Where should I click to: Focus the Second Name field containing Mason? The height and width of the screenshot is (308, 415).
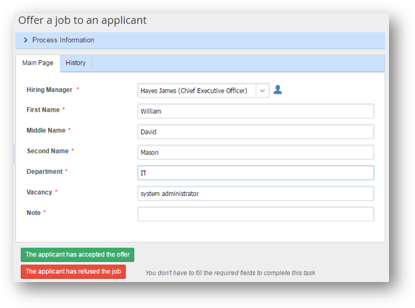(x=256, y=152)
